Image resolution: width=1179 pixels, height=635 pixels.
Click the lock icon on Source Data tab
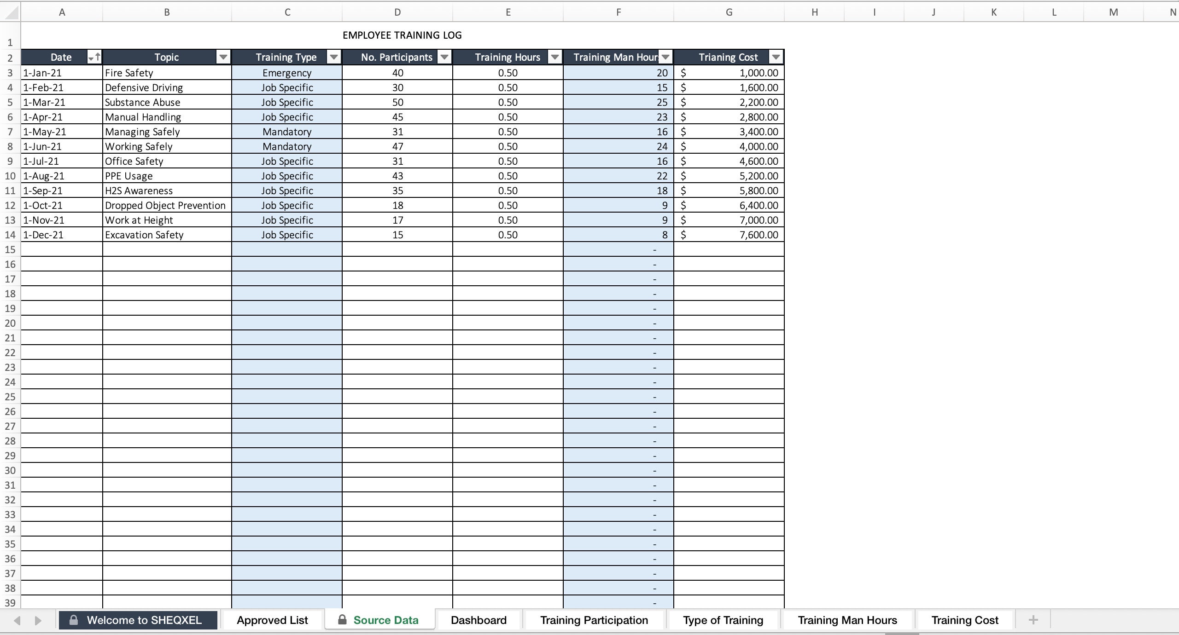click(x=342, y=620)
